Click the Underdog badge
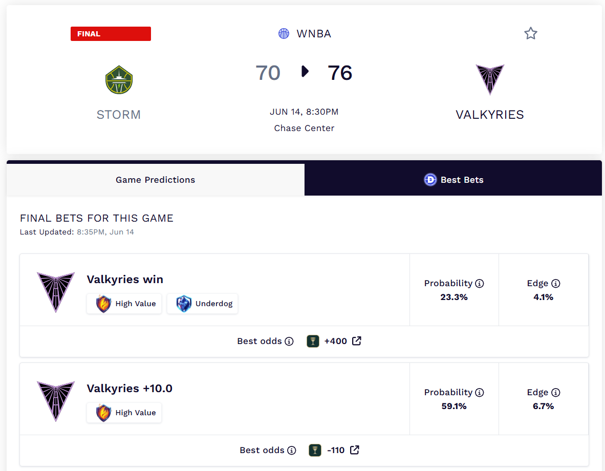Viewport: 605px width, 471px height. pos(203,304)
